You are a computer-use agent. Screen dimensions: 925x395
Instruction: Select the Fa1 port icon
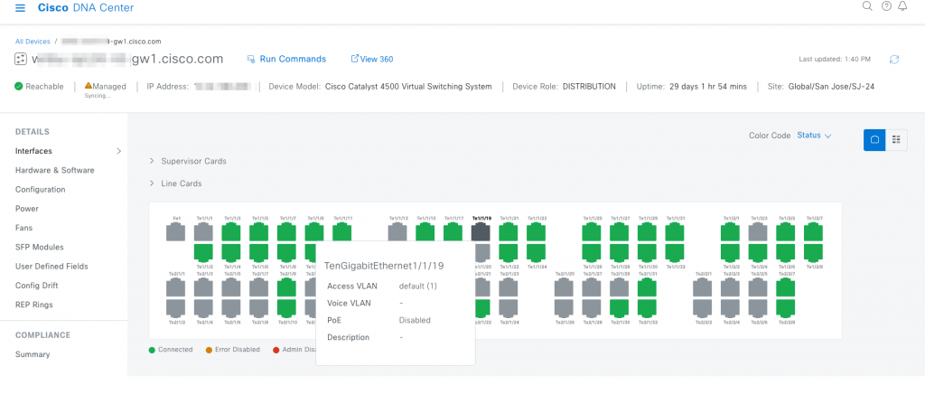[175, 232]
